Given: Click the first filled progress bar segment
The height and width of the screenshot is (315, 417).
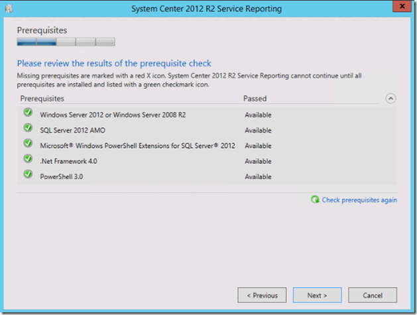Looking at the screenshot, I should 27,42.
